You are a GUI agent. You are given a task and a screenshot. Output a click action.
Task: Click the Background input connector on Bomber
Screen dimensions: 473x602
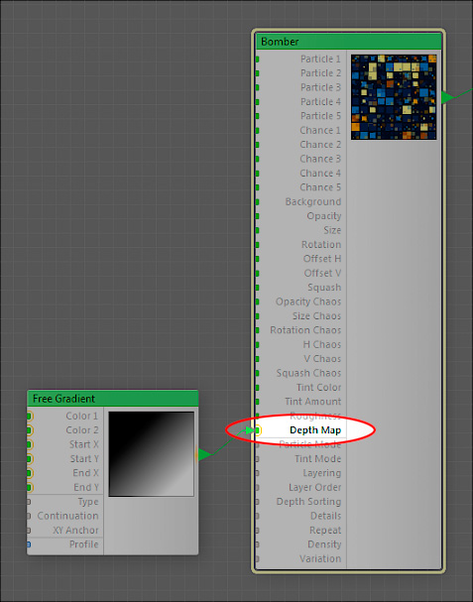(x=257, y=202)
